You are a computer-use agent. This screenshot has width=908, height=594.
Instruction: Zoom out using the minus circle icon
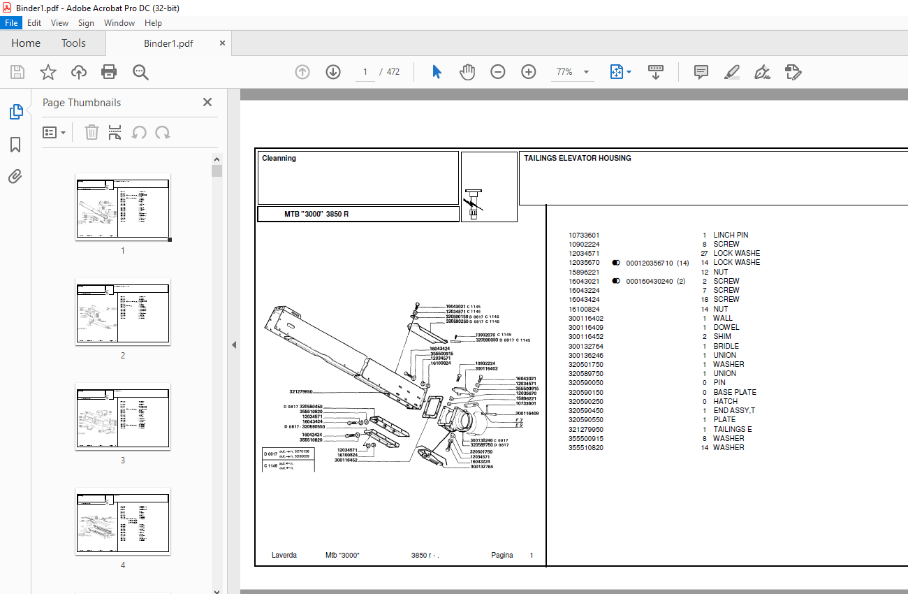[x=498, y=72]
